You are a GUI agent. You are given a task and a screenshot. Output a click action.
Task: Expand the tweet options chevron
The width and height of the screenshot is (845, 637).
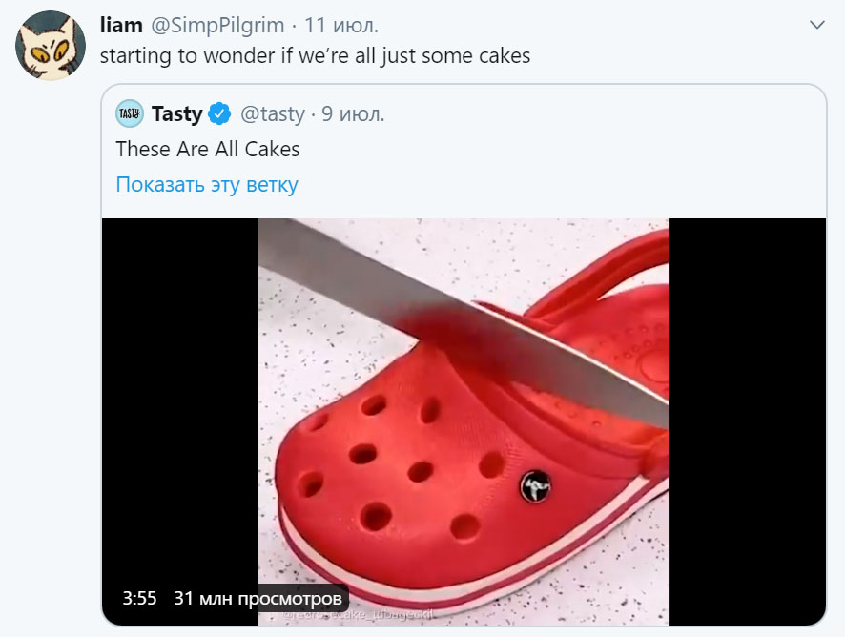click(x=817, y=25)
